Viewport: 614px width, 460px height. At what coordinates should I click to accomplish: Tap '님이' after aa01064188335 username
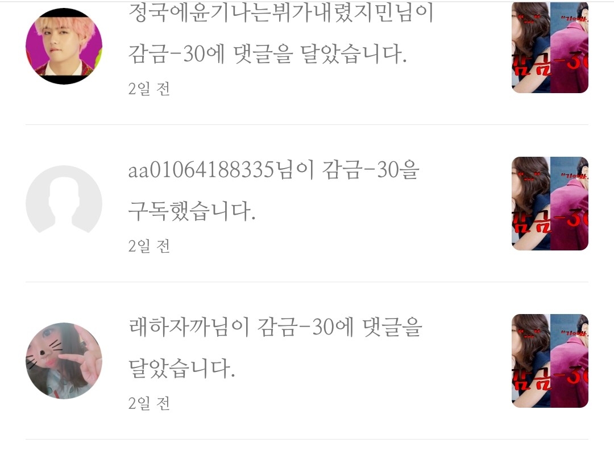point(295,170)
